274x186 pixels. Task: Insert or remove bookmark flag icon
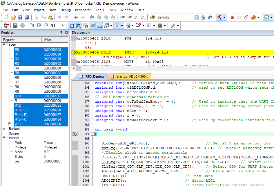point(92,17)
